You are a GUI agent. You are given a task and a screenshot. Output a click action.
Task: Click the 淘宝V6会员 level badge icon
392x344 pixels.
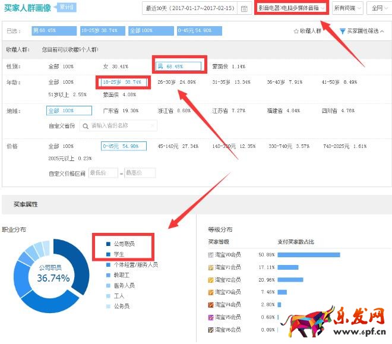(x=210, y=330)
